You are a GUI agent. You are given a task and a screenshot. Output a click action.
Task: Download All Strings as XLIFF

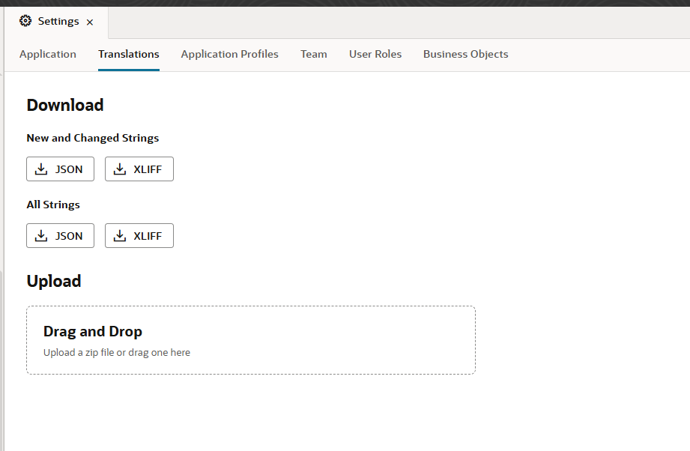[x=139, y=236]
